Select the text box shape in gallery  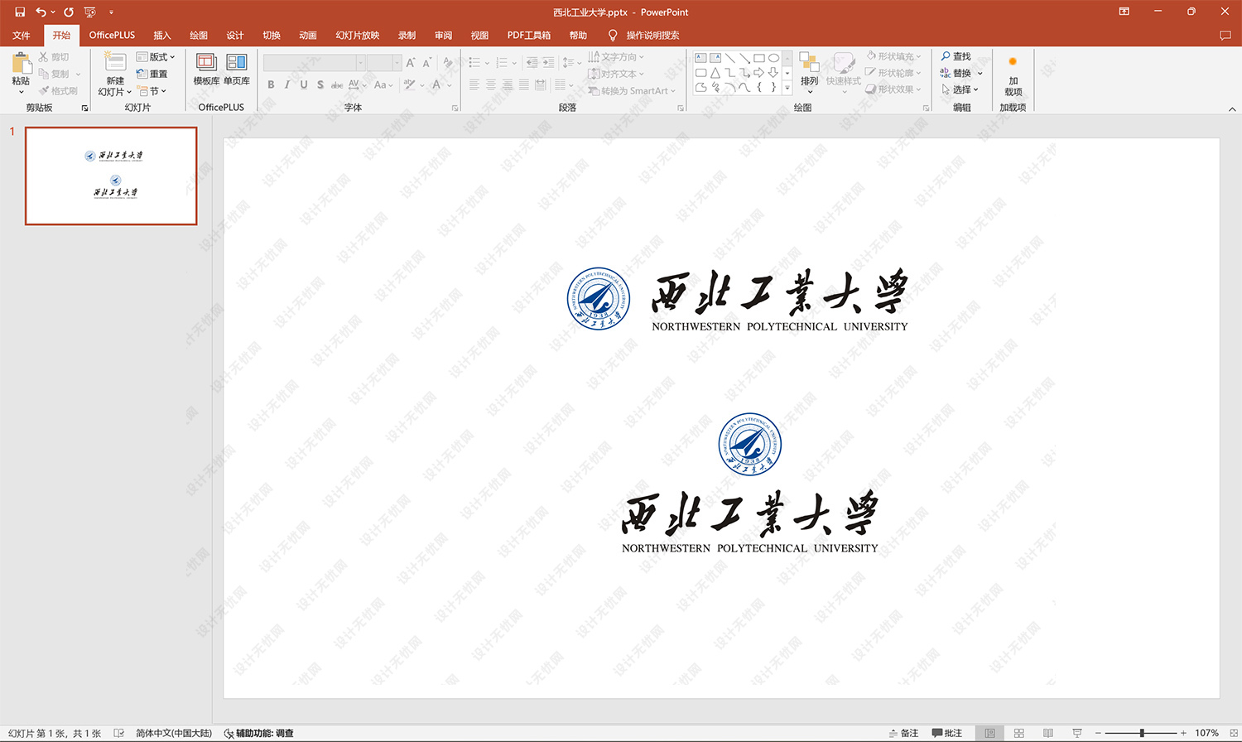click(701, 58)
